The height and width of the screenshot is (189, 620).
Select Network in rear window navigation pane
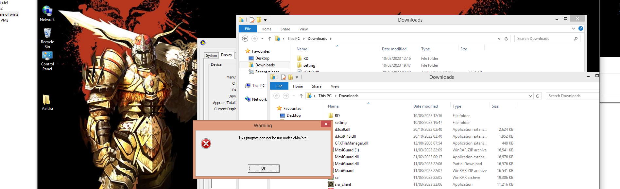pyautogui.click(x=256, y=99)
